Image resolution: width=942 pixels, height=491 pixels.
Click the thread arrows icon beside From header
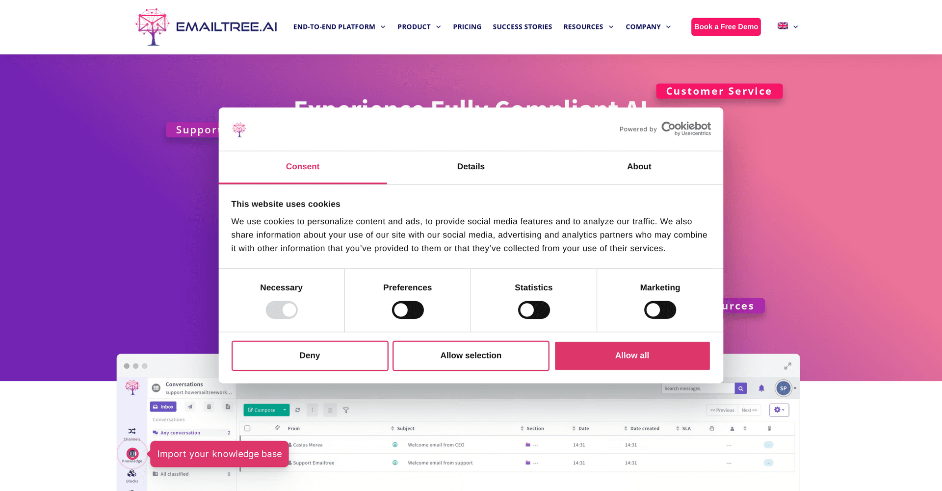(x=277, y=428)
